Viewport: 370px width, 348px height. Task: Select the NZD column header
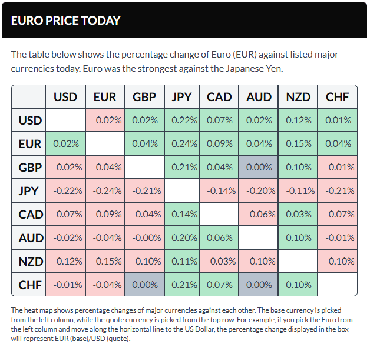point(298,97)
